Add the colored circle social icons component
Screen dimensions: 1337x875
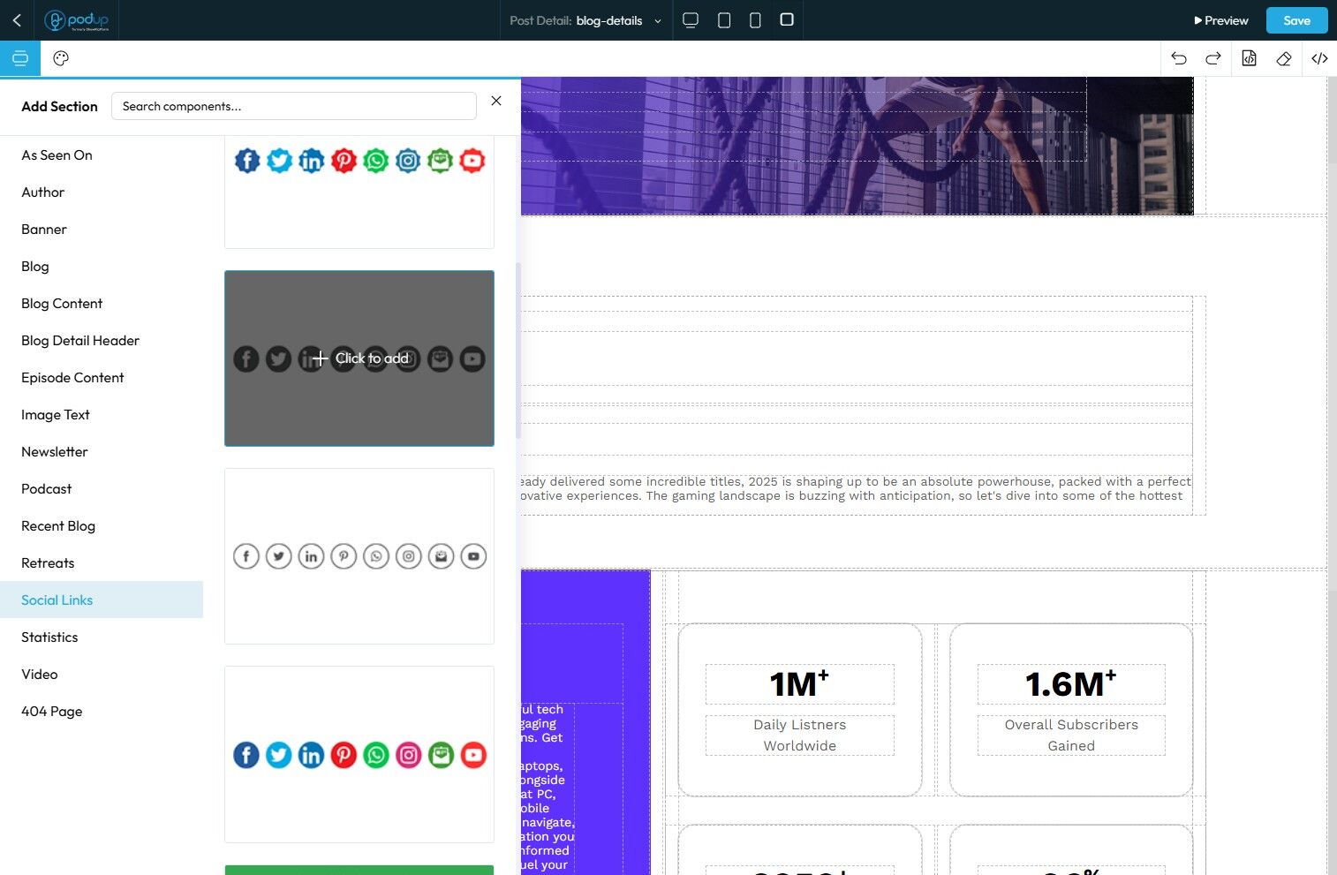359,754
